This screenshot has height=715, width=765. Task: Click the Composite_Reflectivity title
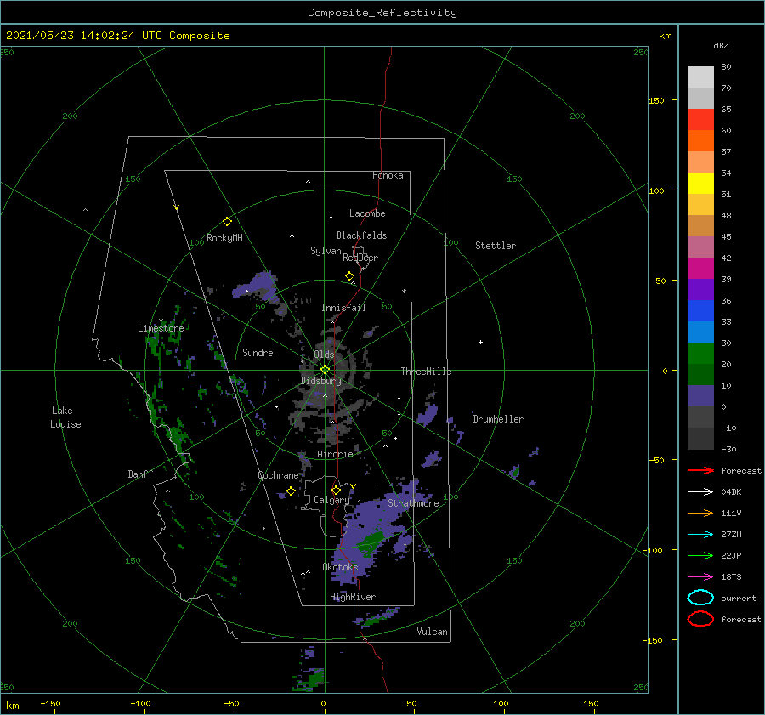[x=382, y=13]
